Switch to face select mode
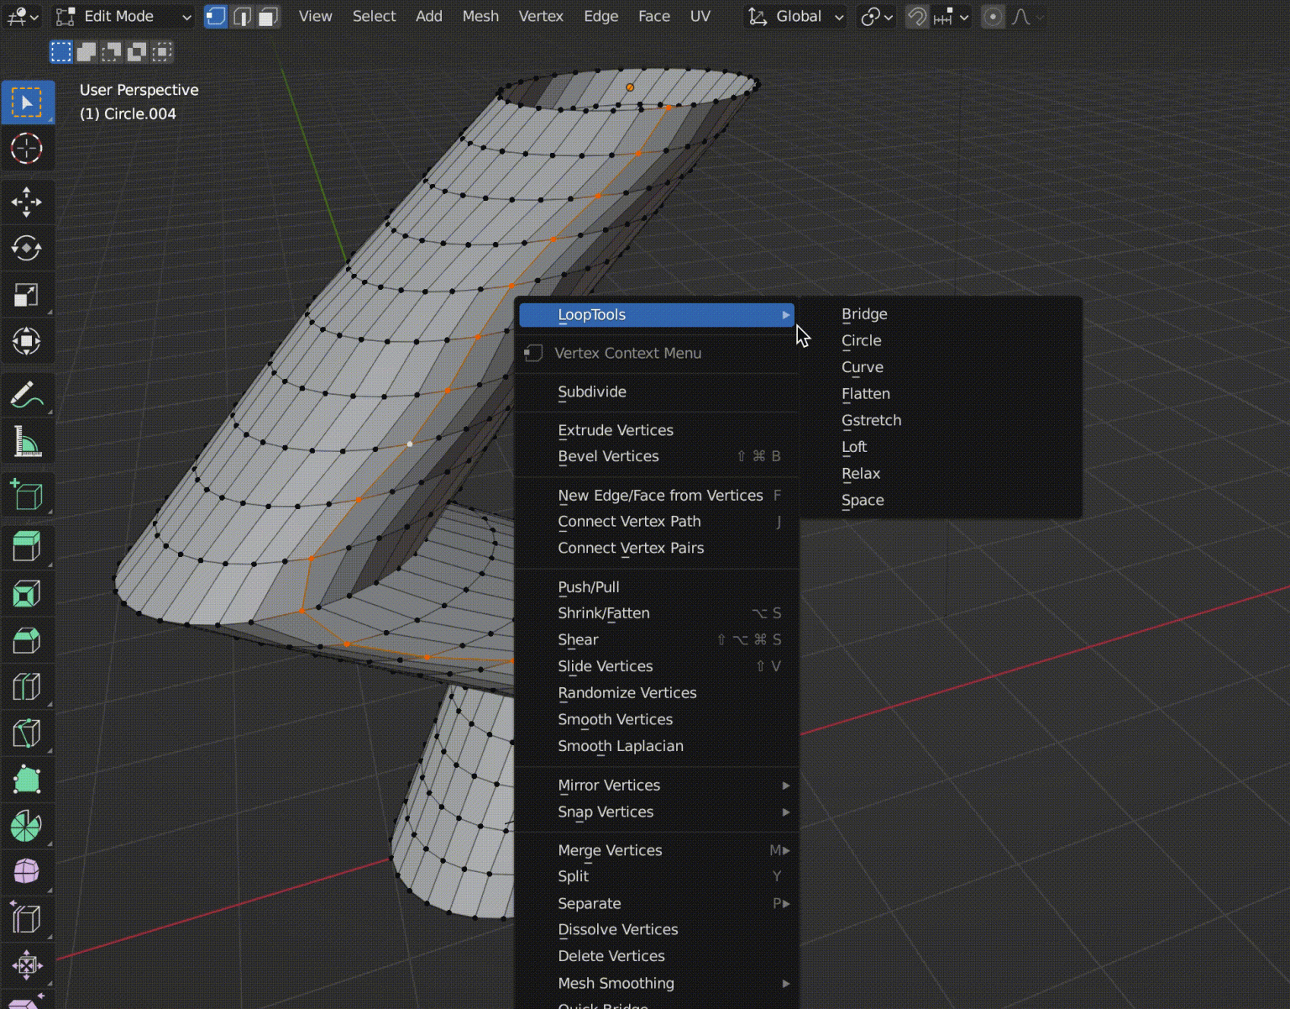1290x1009 pixels. [x=268, y=16]
